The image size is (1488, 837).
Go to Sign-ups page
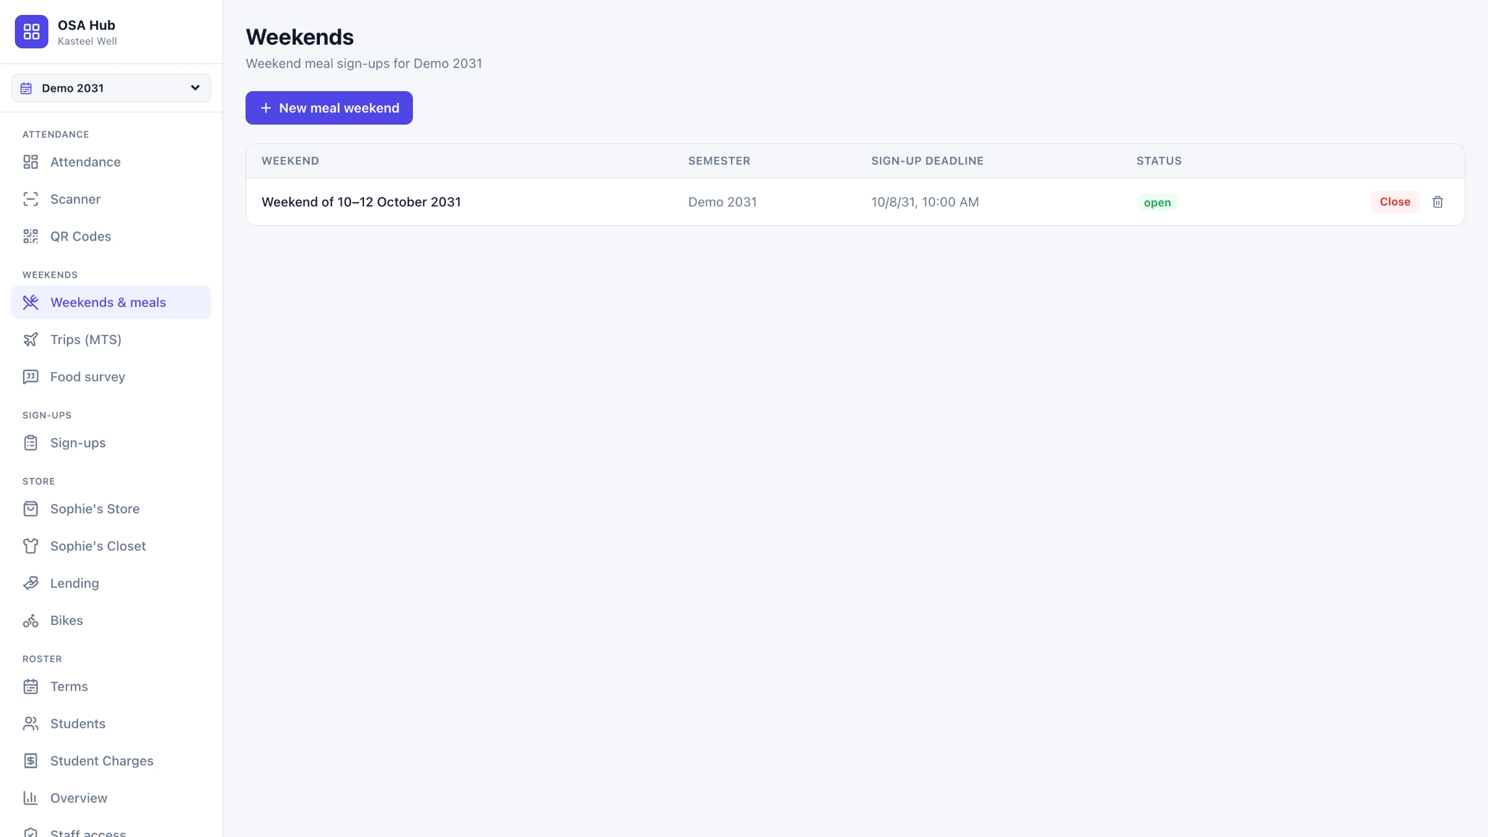[x=111, y=443]
